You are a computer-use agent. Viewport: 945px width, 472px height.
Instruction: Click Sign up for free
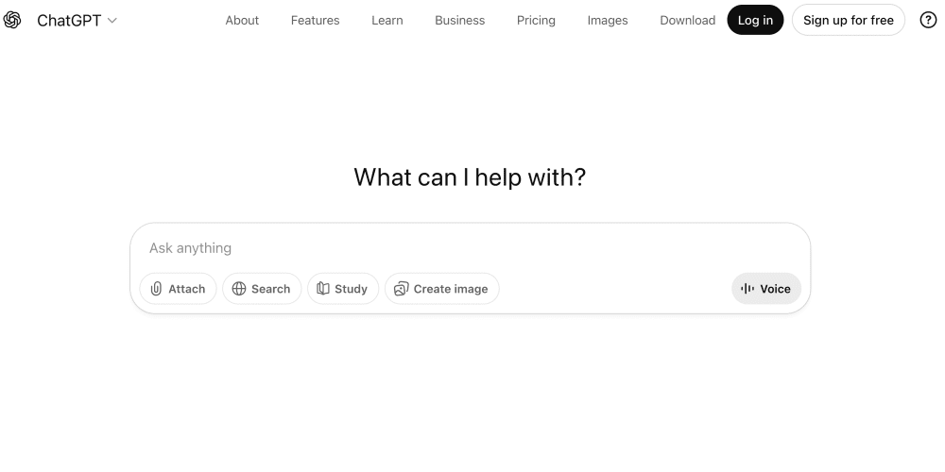848,20
